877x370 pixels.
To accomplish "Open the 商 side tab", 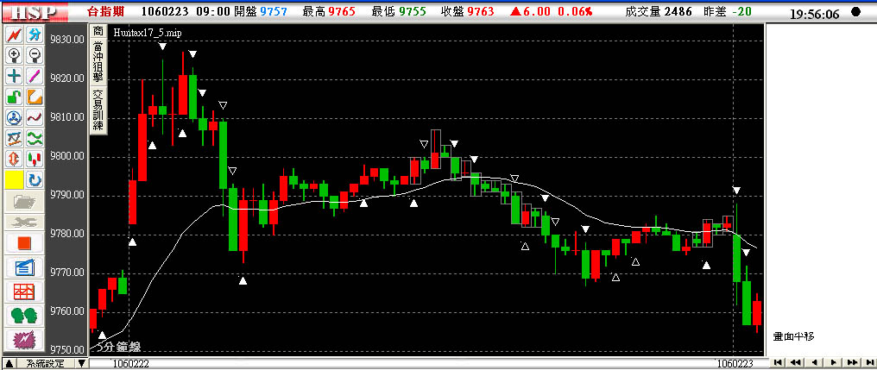I will click(x=98, y=31).
